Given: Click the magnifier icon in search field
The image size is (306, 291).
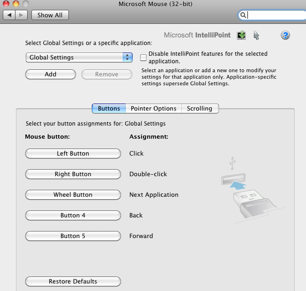Looking at the screenshot, I should (x=243, y=15).
